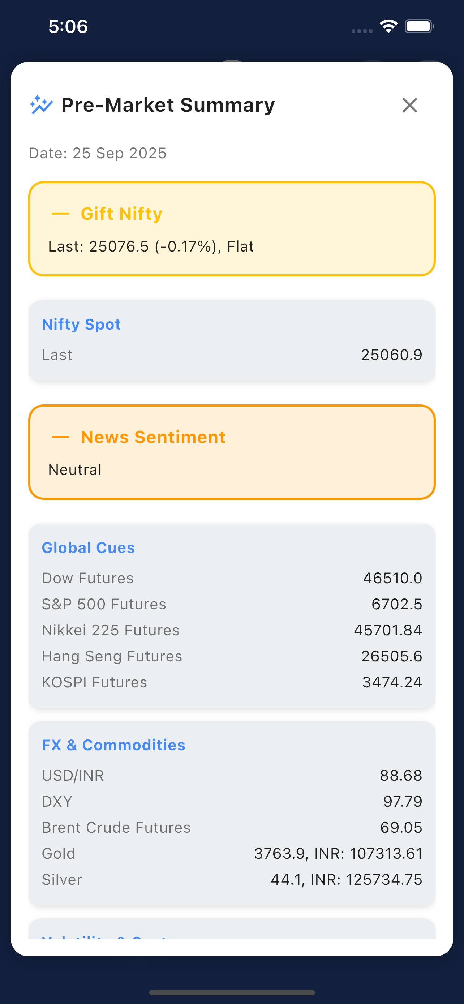Open the Global Cues section heading
464x1004 pixels.
pos(89,548)
